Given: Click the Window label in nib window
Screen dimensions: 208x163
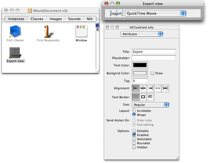Looking at the screenshot, I should [x=81, y=40].
